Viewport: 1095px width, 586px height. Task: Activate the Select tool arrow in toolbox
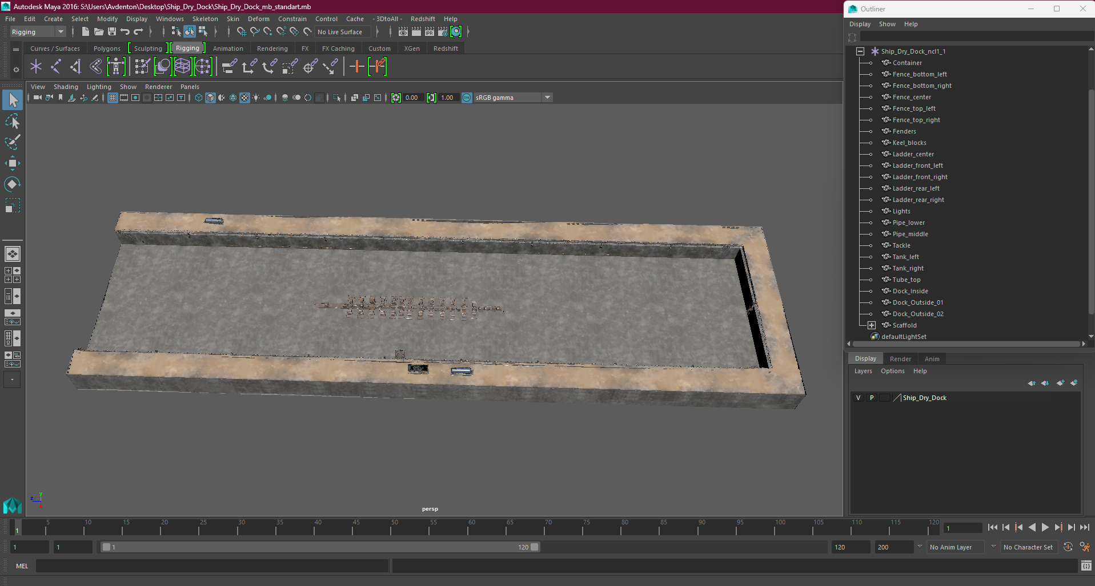click(x=13, y=100)
